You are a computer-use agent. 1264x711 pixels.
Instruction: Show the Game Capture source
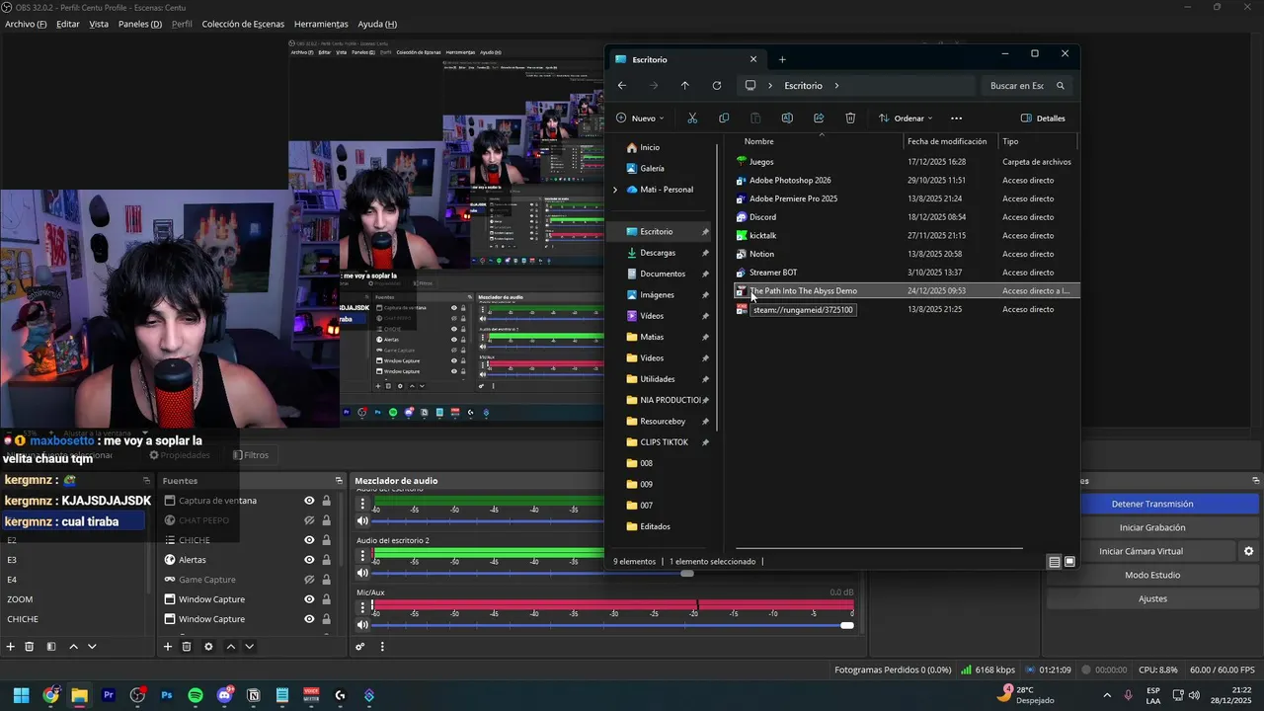(x=309, y=580)
